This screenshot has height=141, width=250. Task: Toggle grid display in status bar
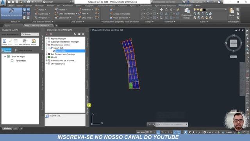tap(148, 132)
